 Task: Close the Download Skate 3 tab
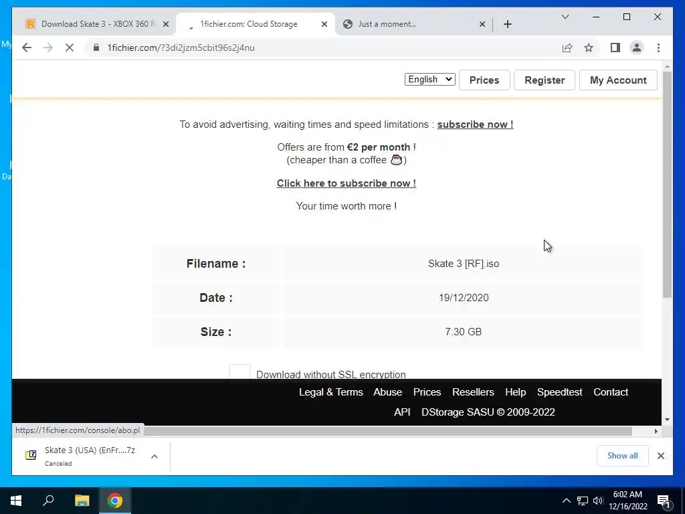(x=166, y=24)
